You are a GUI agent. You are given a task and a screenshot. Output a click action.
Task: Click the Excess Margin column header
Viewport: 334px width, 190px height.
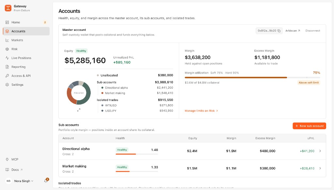[265, 138]
